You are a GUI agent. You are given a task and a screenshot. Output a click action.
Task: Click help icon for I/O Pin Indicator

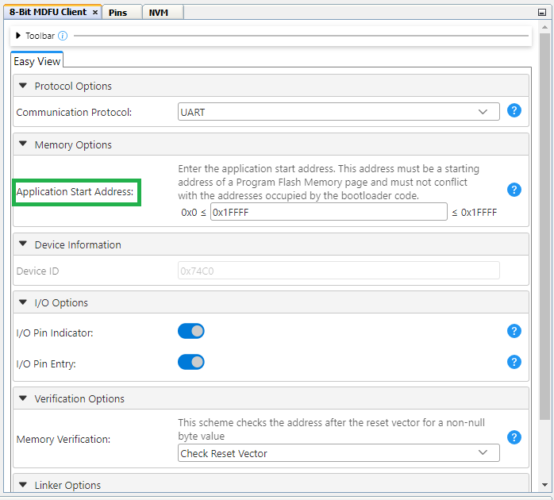tap(514, 331)
